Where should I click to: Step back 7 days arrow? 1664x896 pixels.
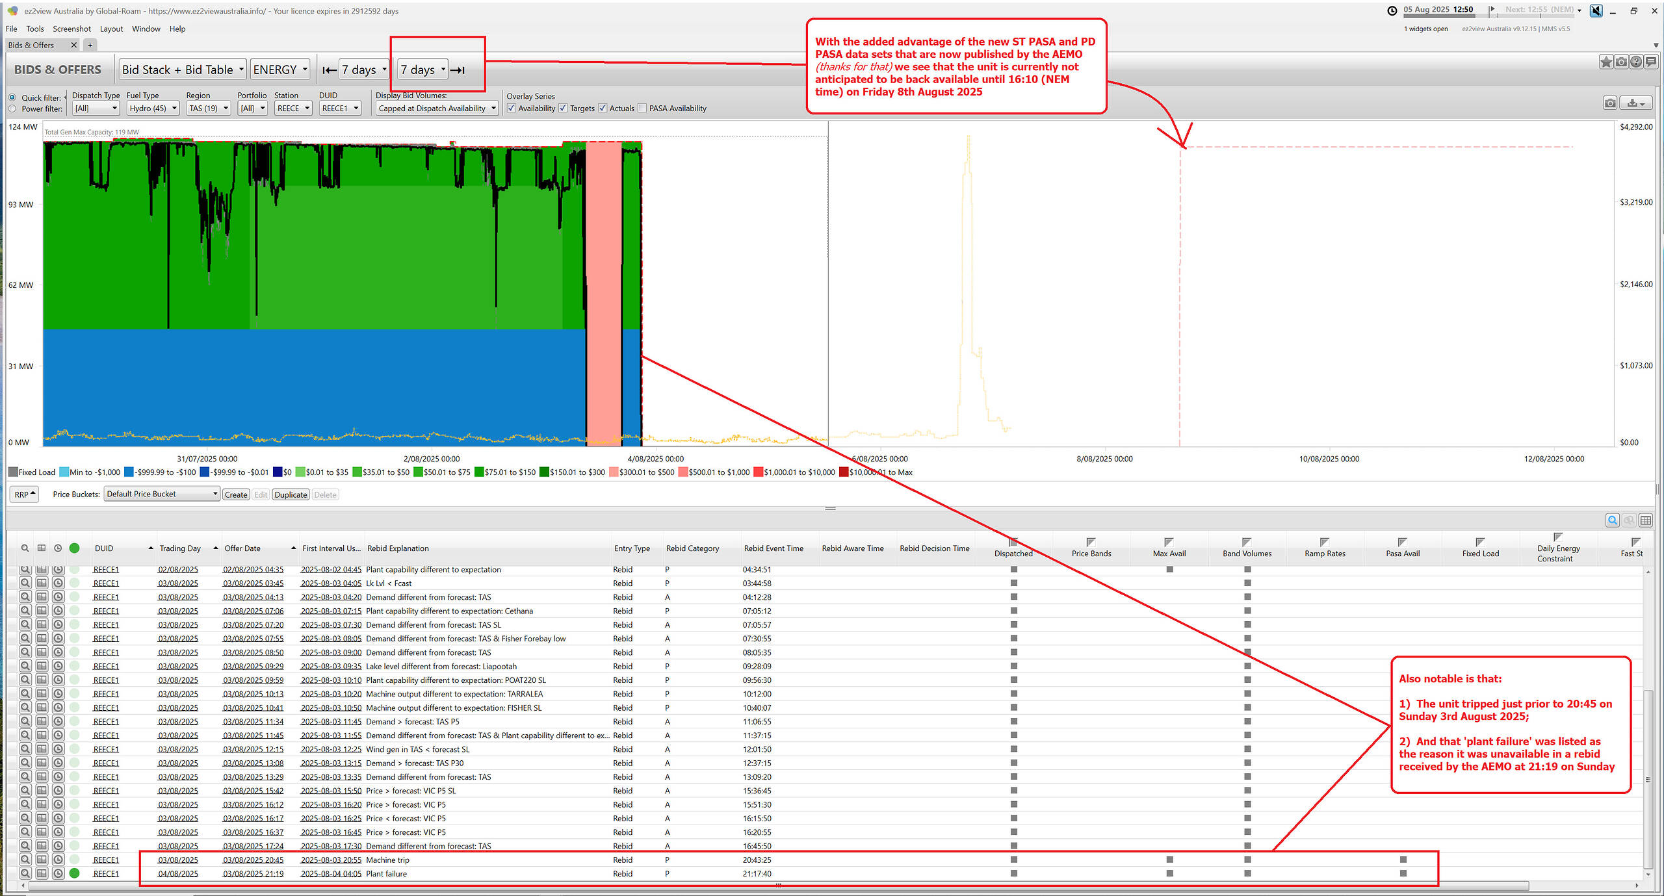(330, 70)
